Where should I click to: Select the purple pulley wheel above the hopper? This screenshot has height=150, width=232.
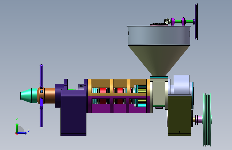pos(196,22)
